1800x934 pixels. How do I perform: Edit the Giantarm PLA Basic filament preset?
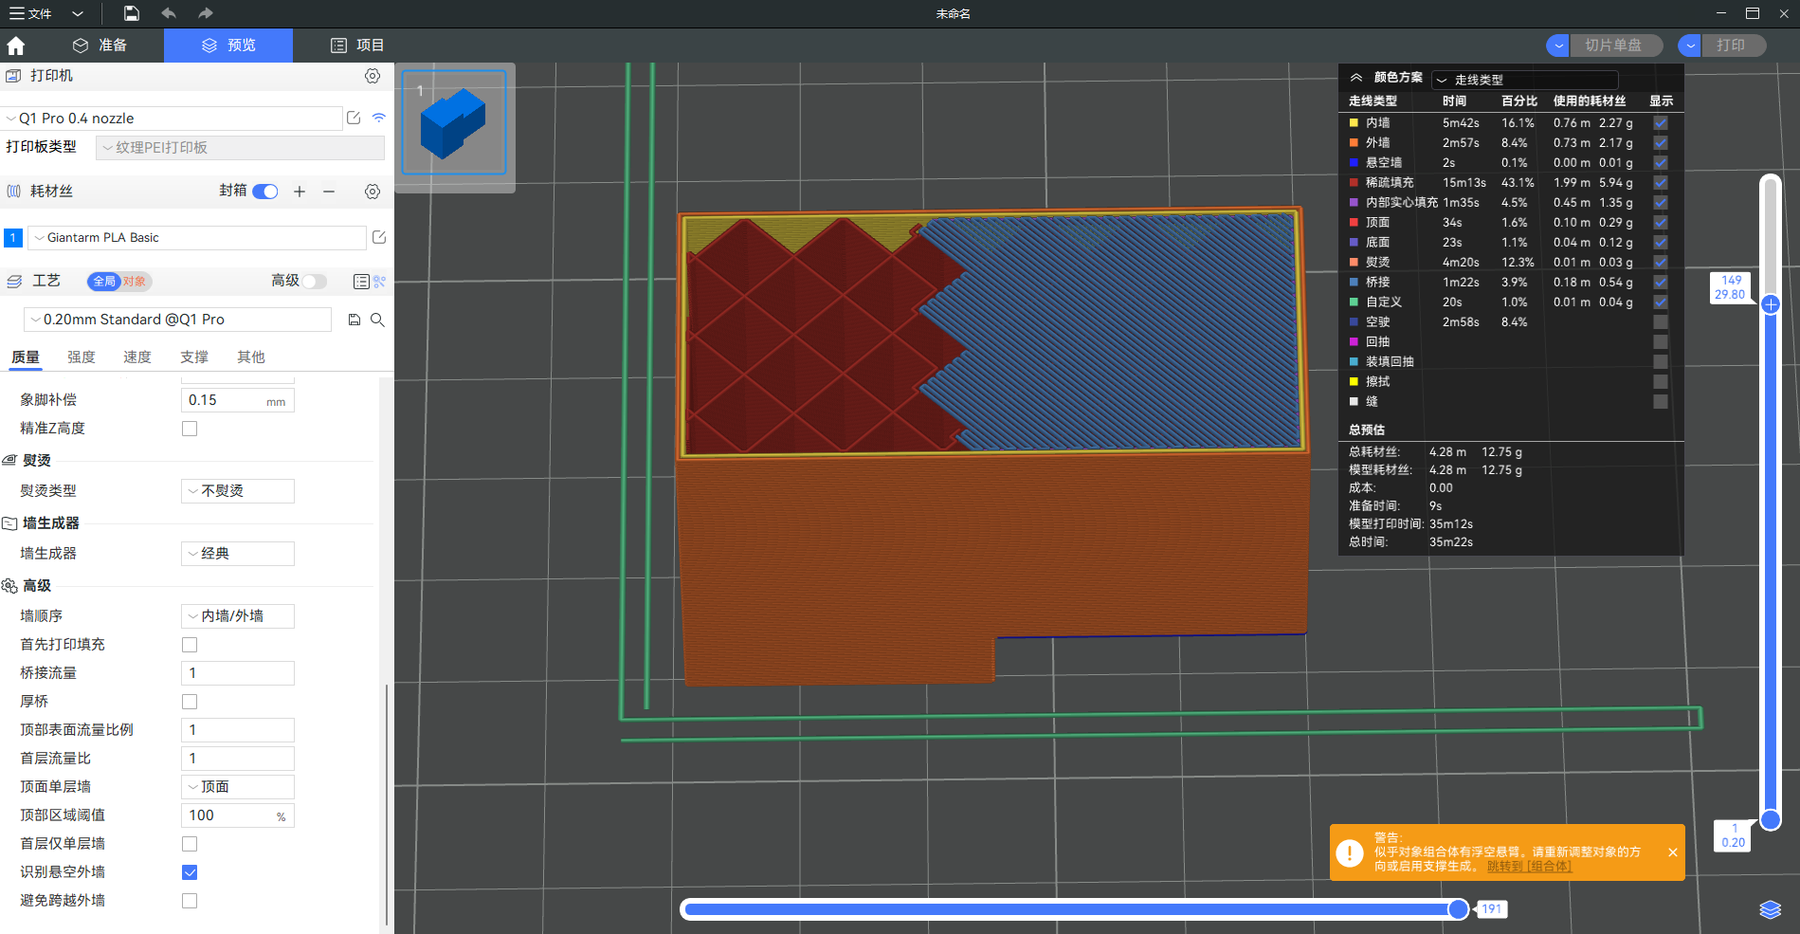379,238
